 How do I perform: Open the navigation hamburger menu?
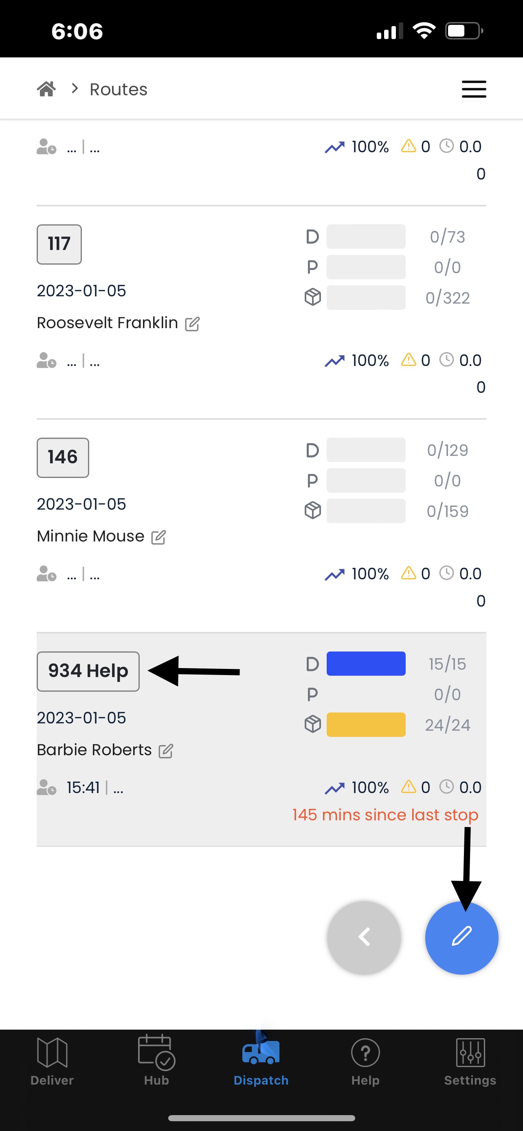473,89
